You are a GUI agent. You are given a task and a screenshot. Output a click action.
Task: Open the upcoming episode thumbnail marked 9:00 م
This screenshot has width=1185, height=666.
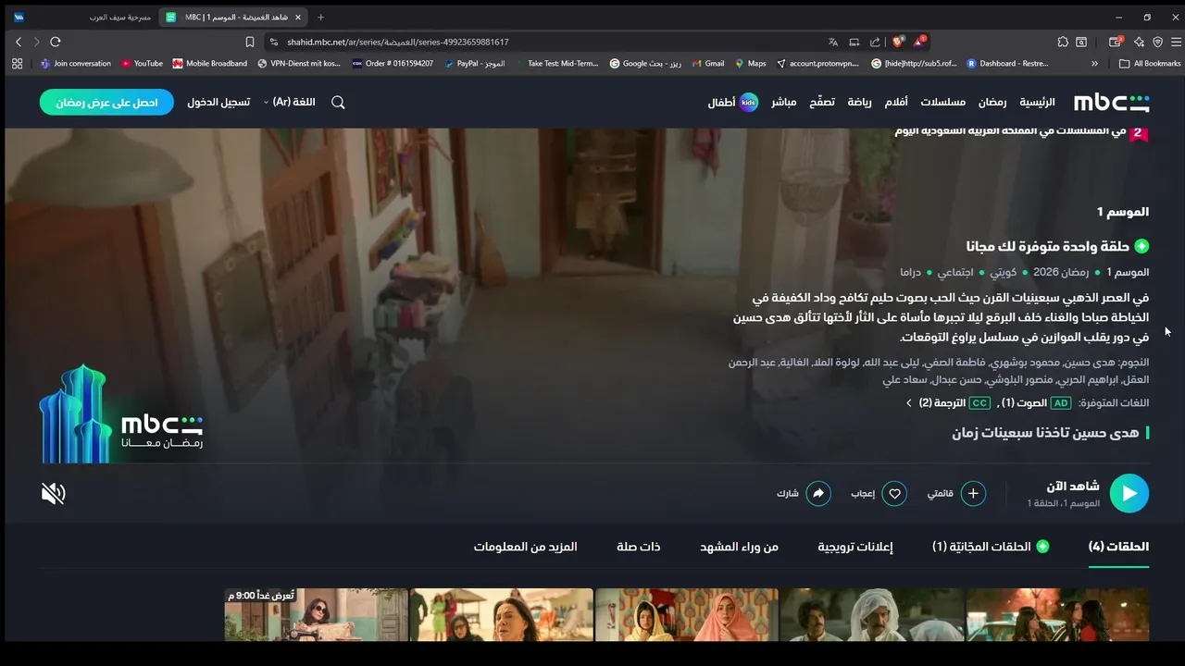click(316, 614)
